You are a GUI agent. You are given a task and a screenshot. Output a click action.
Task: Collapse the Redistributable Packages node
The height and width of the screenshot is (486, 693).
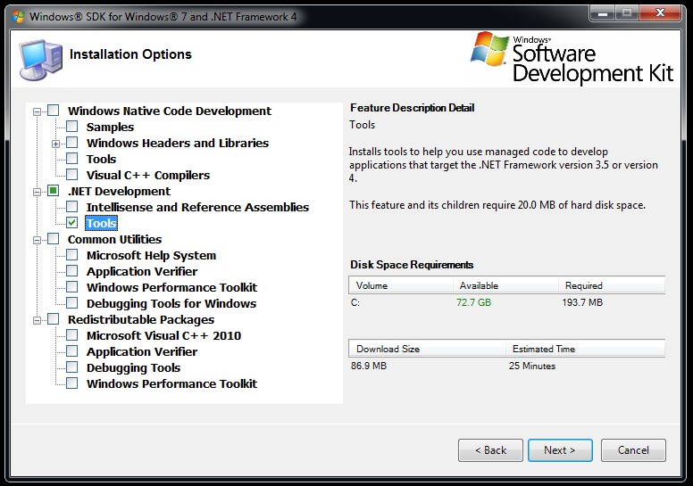tap(38, 320)
